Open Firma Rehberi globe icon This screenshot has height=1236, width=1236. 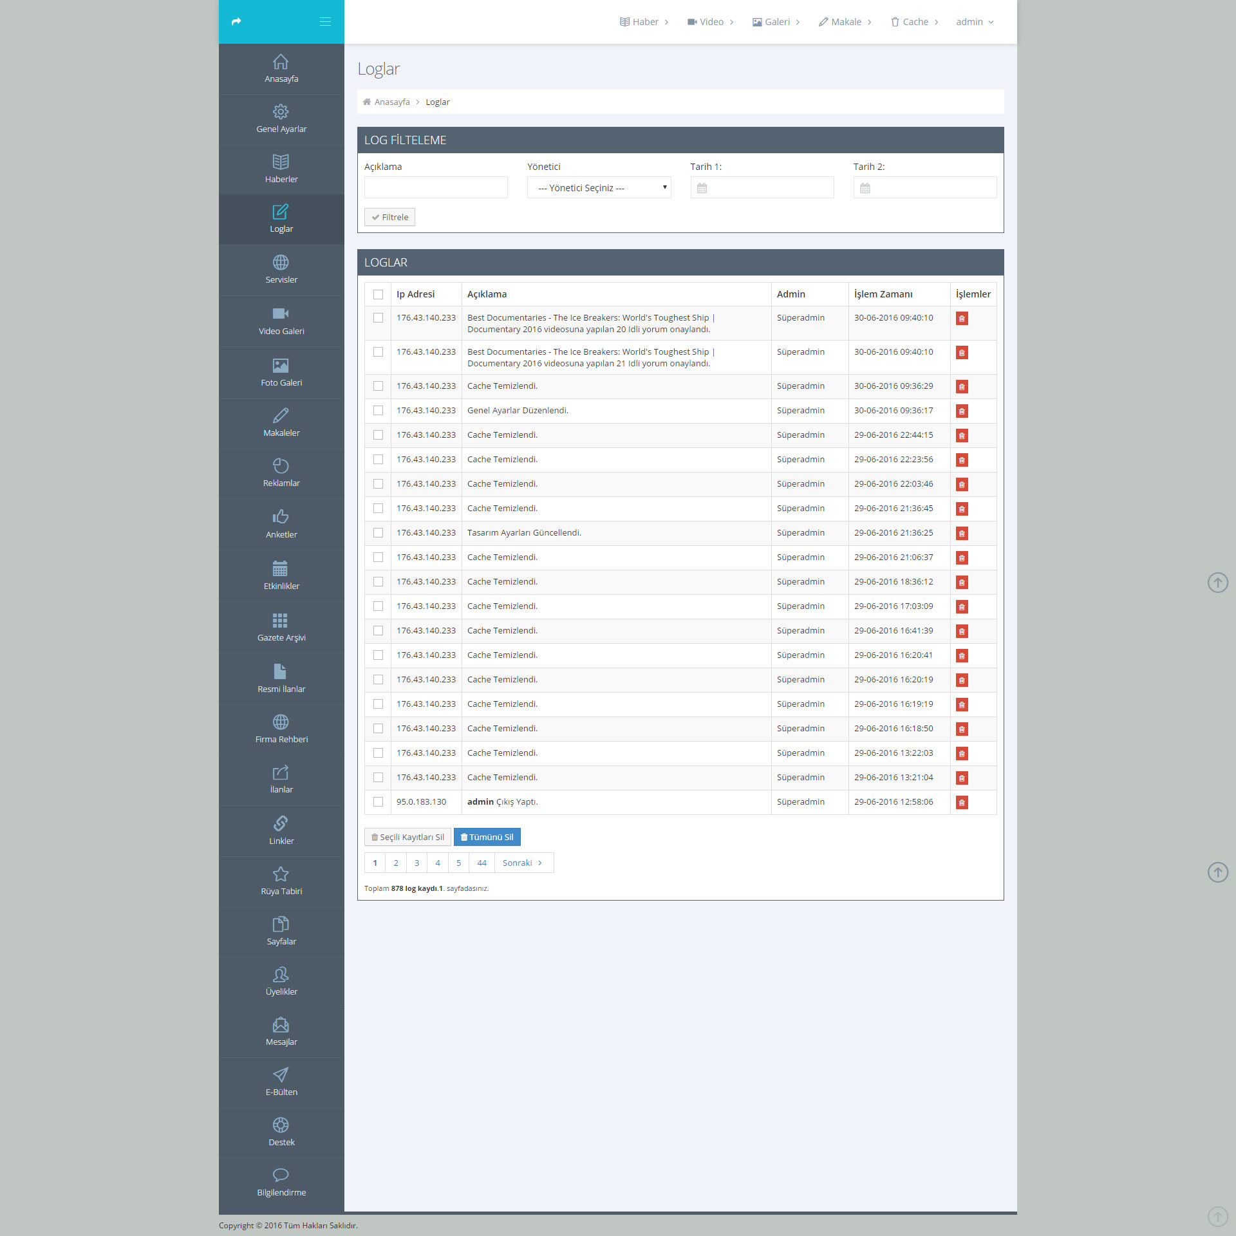(281, 722)
